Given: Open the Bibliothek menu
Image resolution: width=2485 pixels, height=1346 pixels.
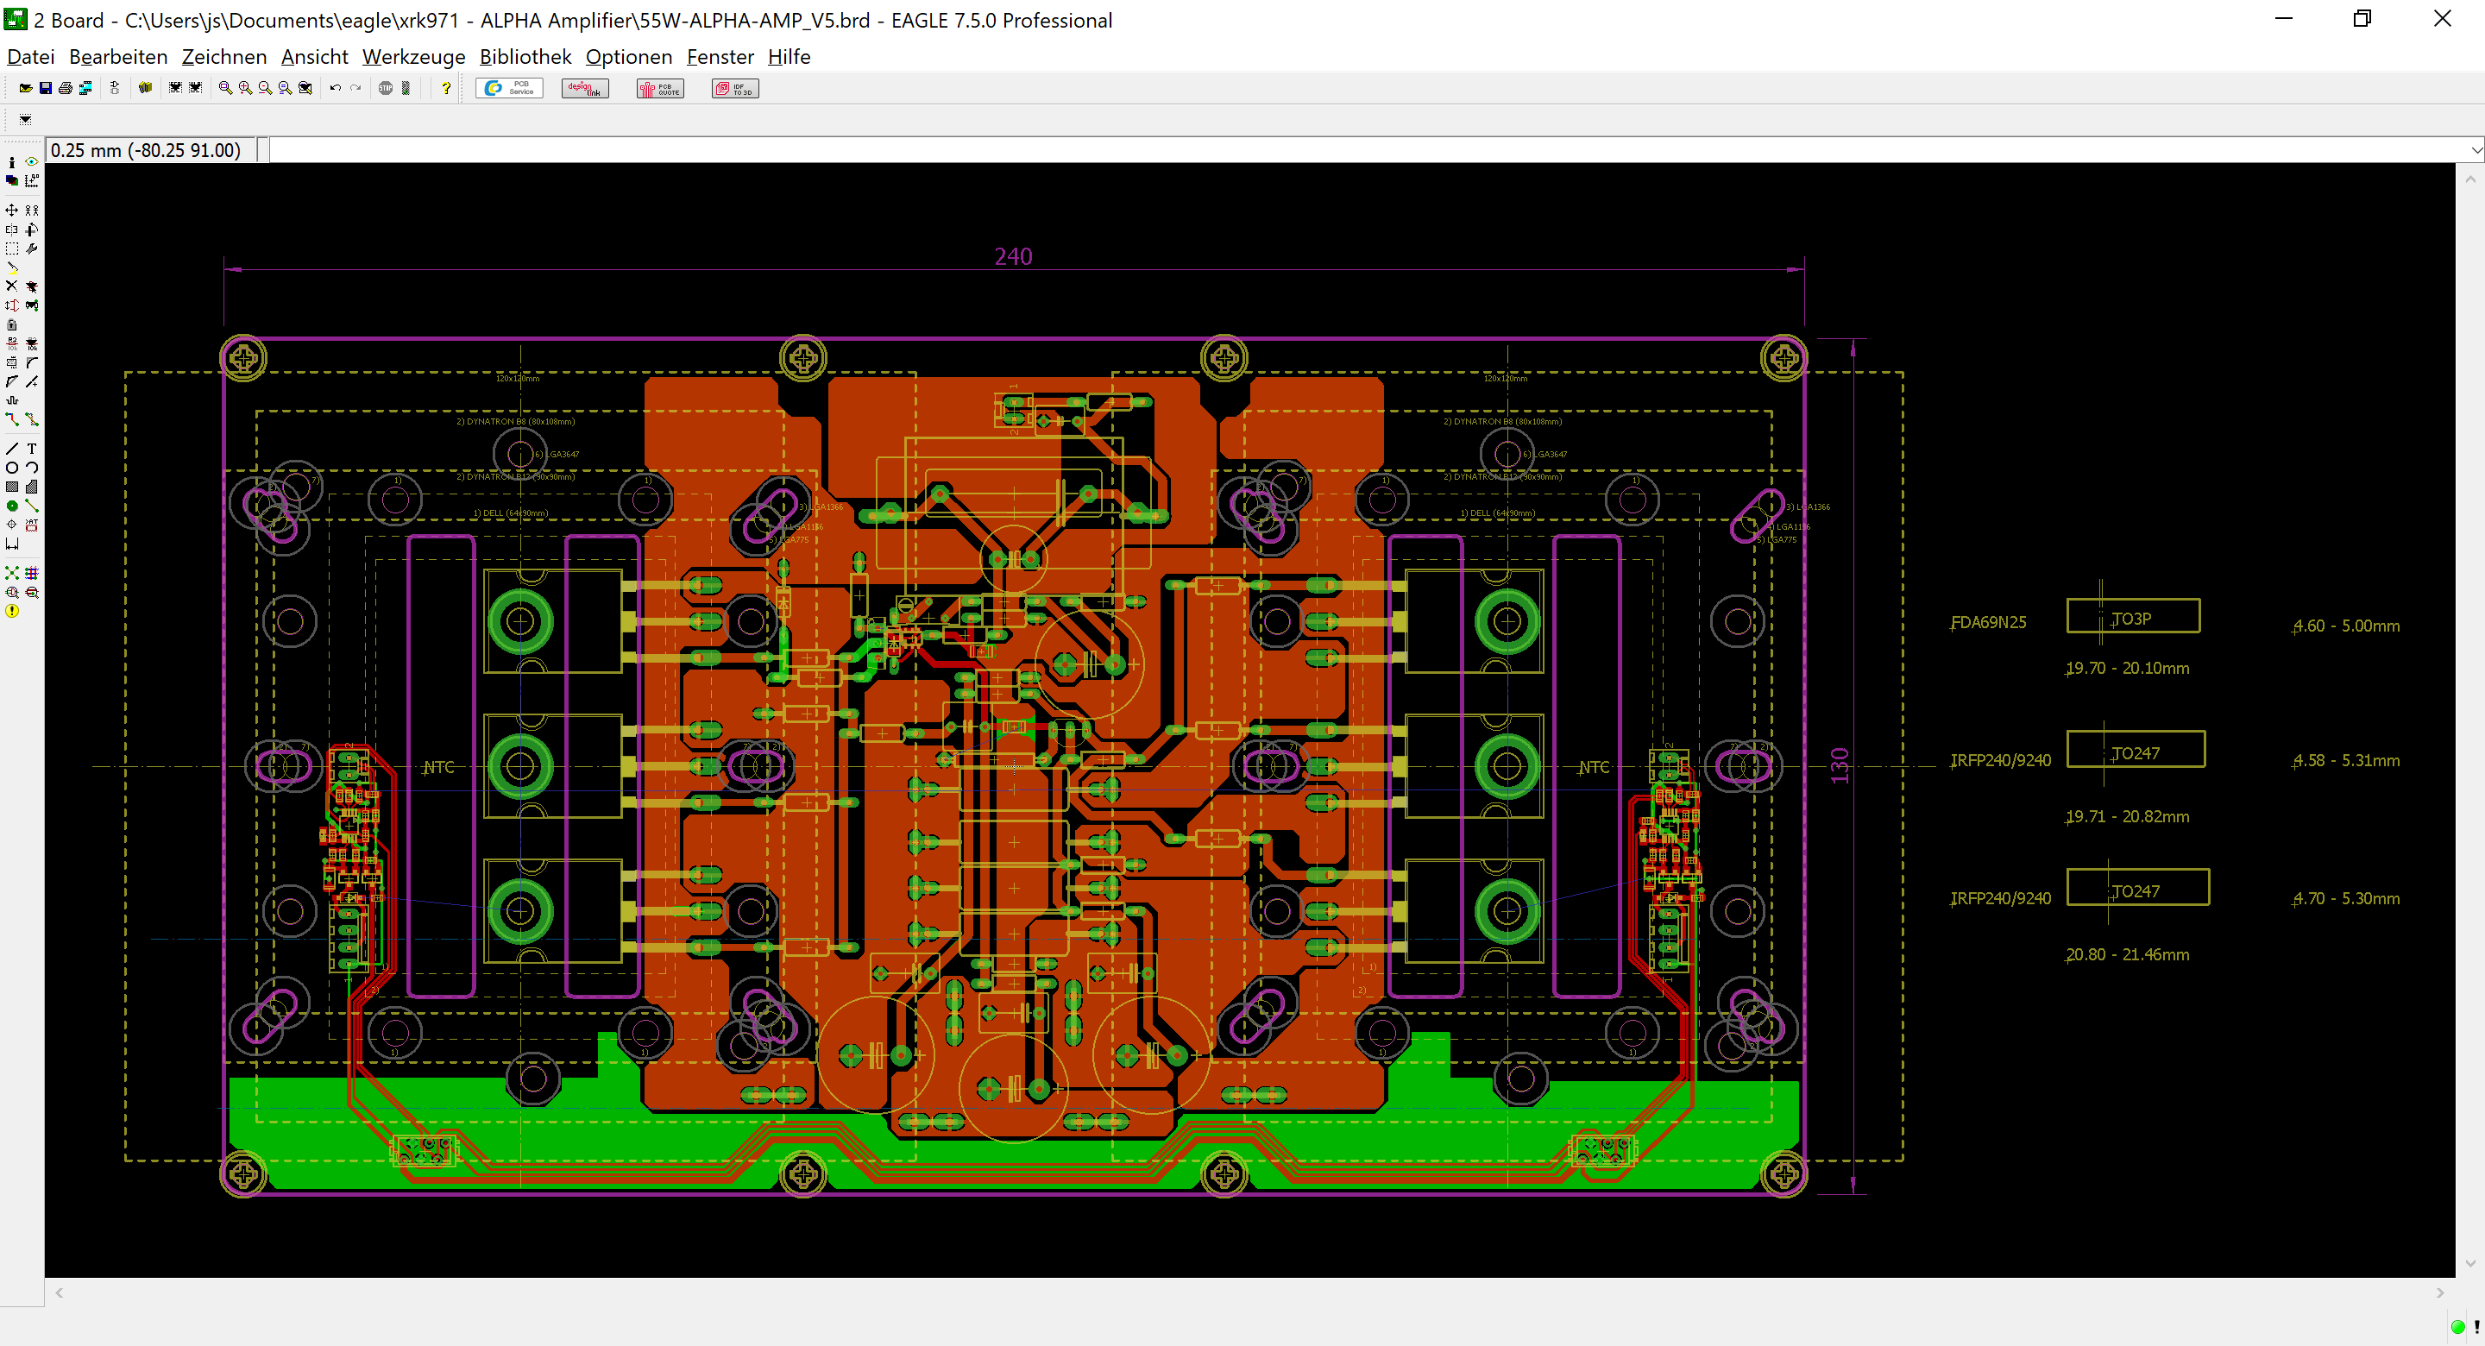Looking at the screenshot, I should pos(525,57).
